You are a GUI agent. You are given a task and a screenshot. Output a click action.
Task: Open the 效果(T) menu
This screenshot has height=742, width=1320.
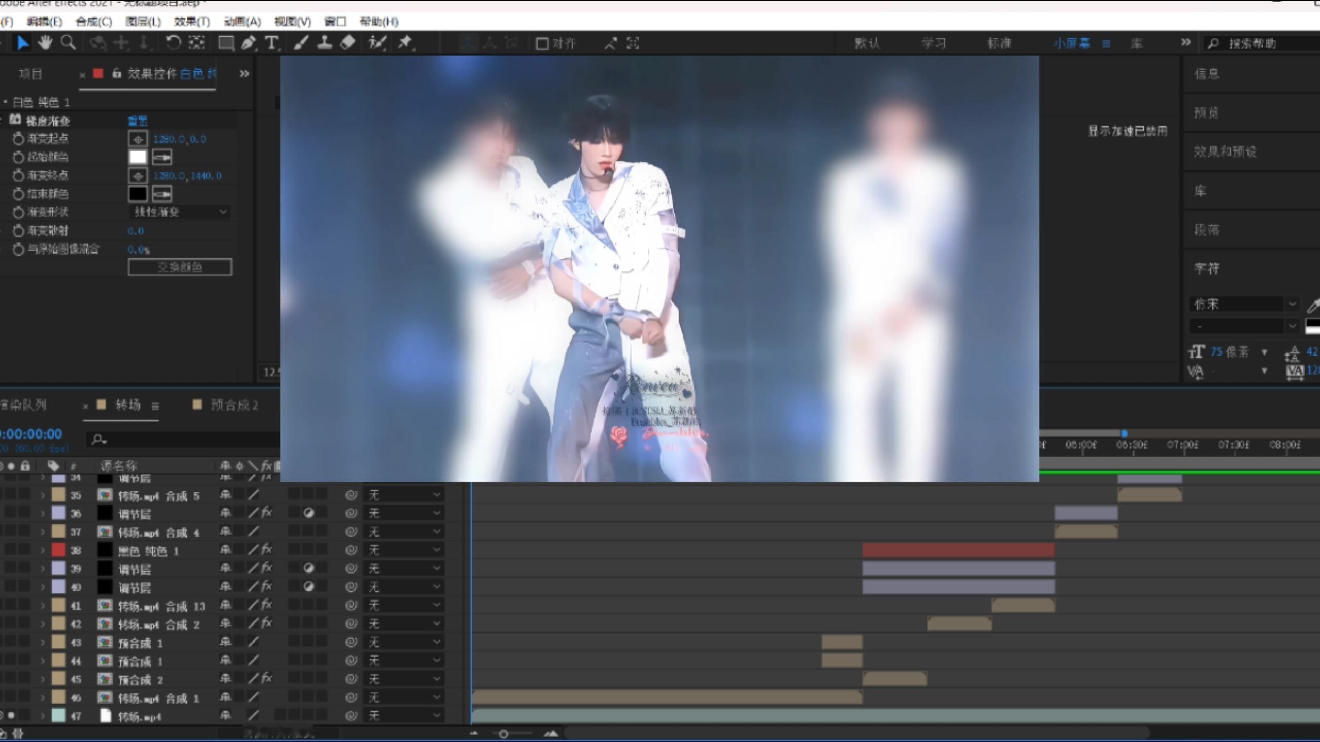tap(192, 22)
